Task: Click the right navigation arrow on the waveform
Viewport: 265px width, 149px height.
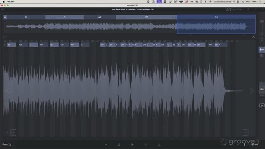Action: point(251,91)
